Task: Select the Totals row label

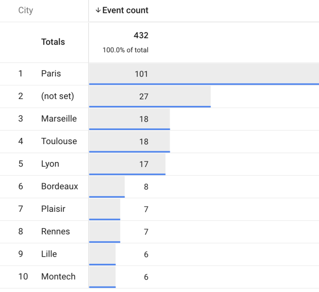Action: coord(53,42)
